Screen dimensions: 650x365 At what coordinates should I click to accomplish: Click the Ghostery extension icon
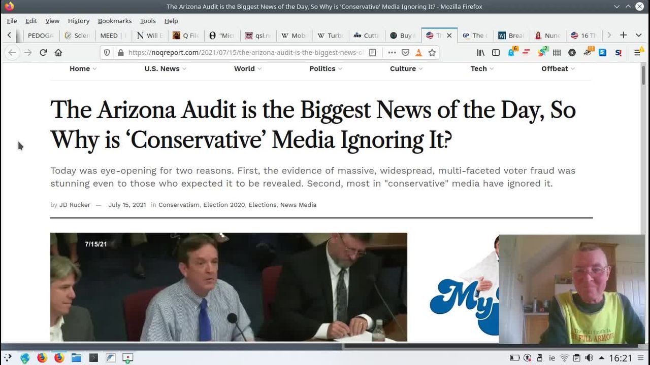click(512, 53)
